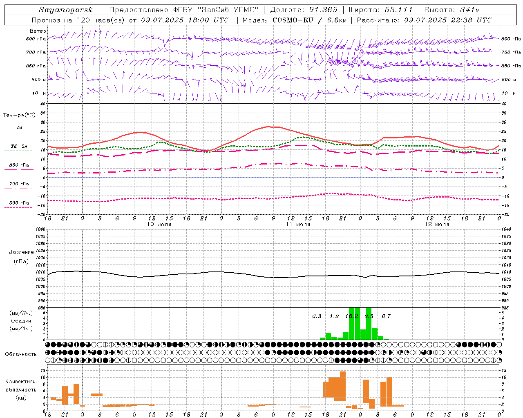The width and height of the screenshot is (523, 418).
Task: Click the (мм/1ч.) hourly precipitation unit label
Action: tap(21, 329)
